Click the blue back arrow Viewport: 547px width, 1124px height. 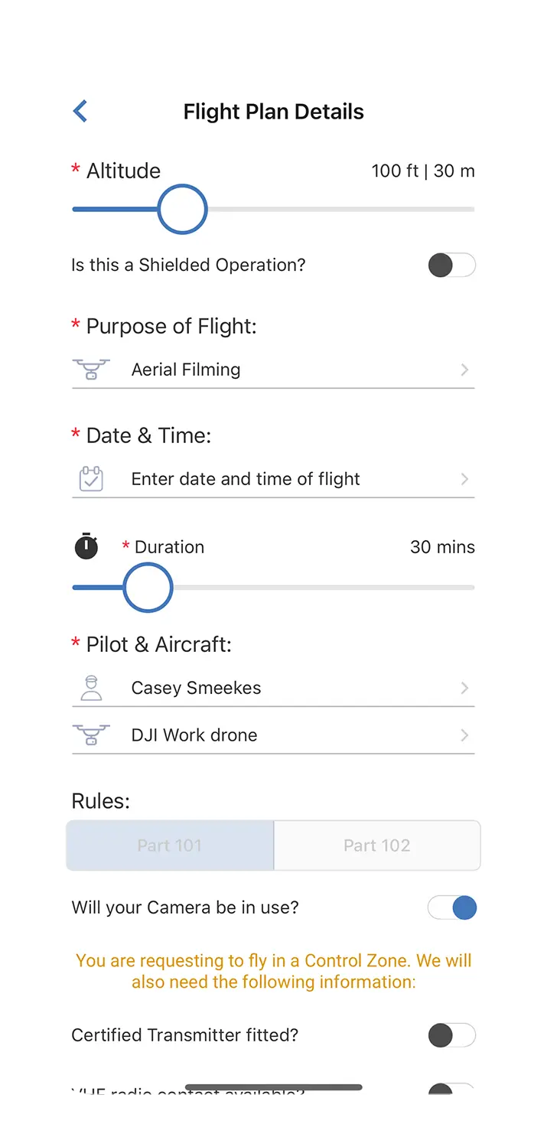(x=80, y=111)
